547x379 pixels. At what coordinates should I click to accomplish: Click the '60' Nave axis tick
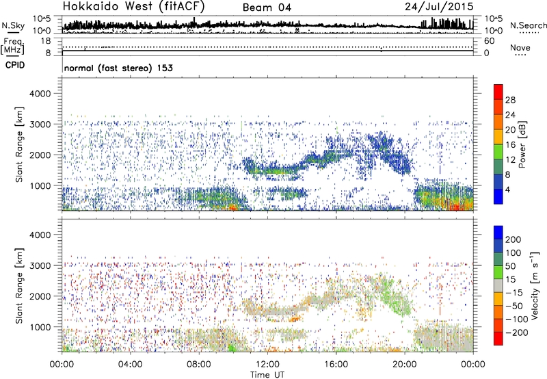click(489, 41)
